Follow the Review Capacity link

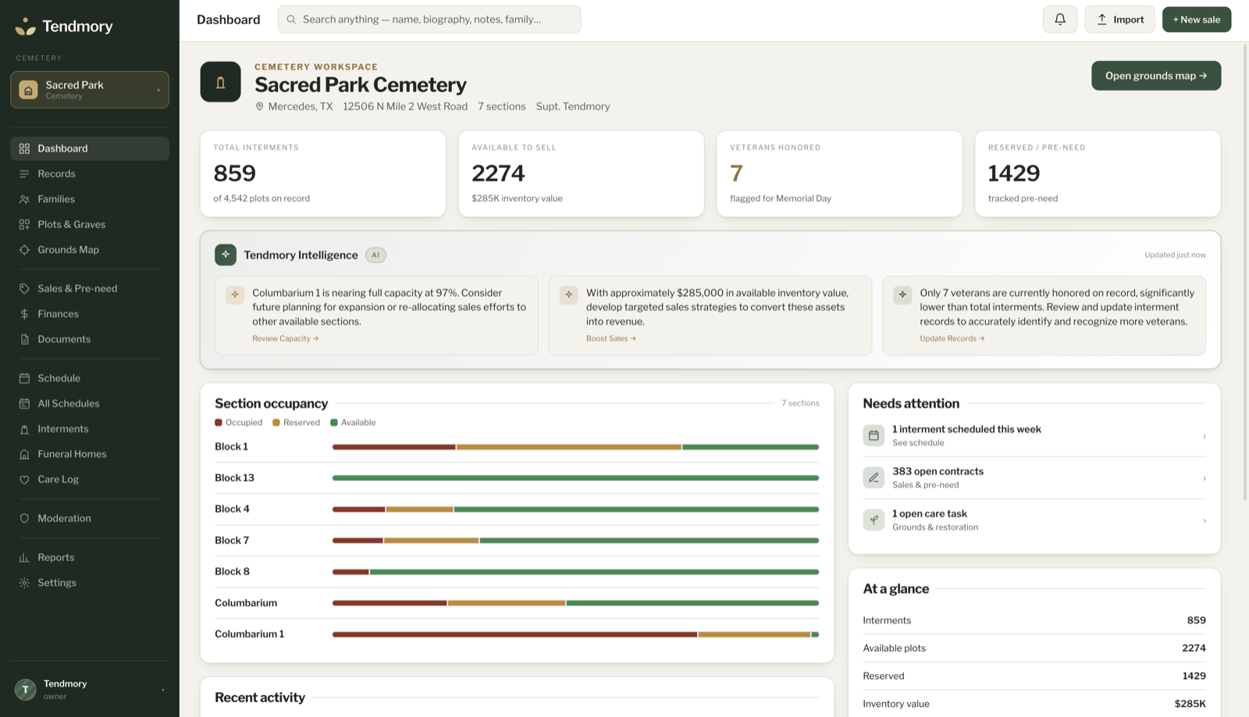[x=285, y=339]
